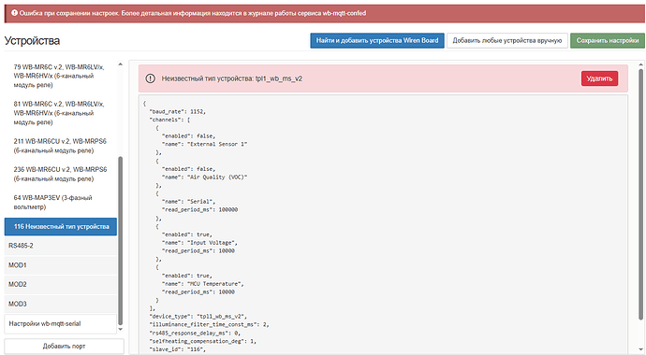Click the main panel's vertical scrollbar
646x355 pixels.
click(x=640, y=194)
